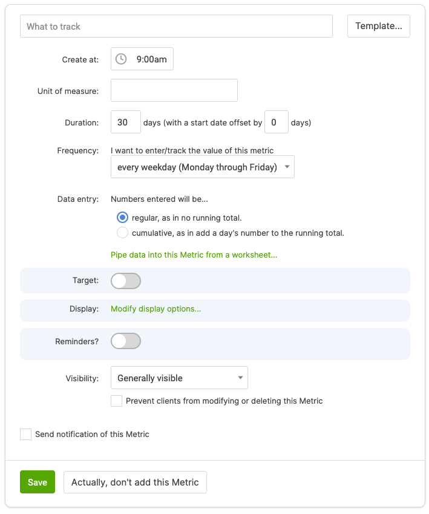Open Pipe data from a worksheet link
Screen dimensions: 429x514
coord(193,255)
